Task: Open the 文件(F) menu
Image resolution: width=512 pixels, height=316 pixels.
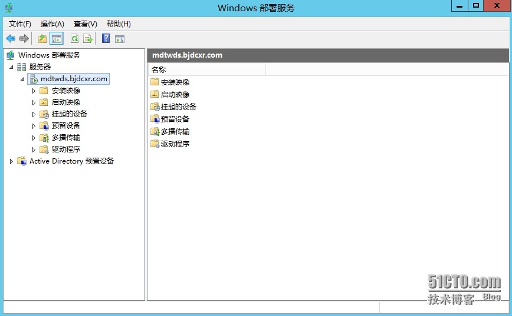Action: pos(19,24)
